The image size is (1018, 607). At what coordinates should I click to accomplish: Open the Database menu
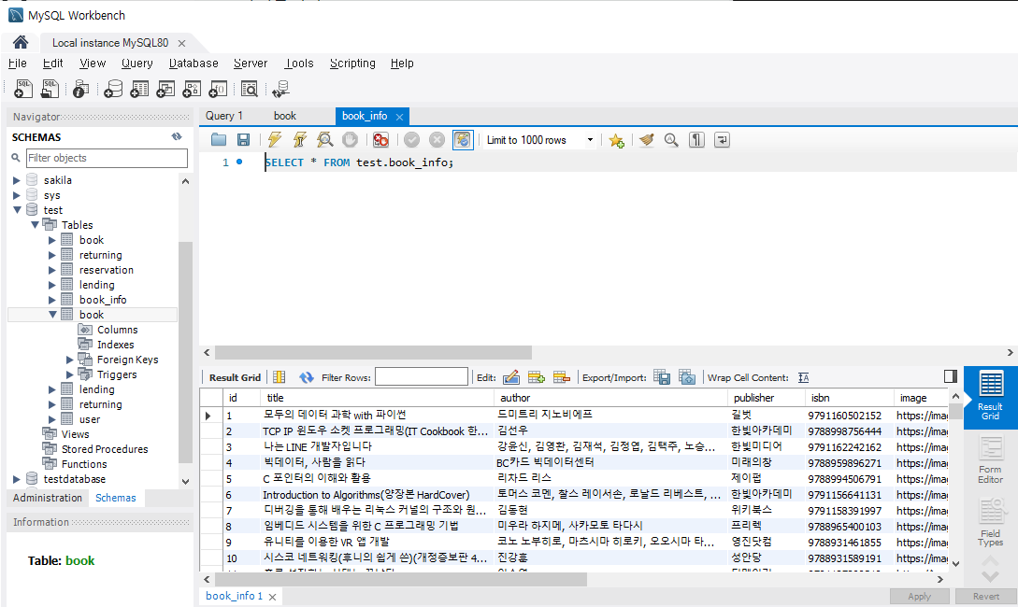(x=194, y=63)
